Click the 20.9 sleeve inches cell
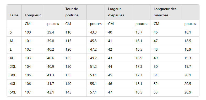 pyautogui.click(x=188, y=92)
